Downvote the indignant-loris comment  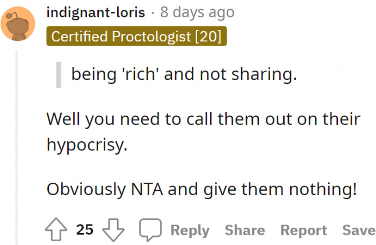[113, 230]
